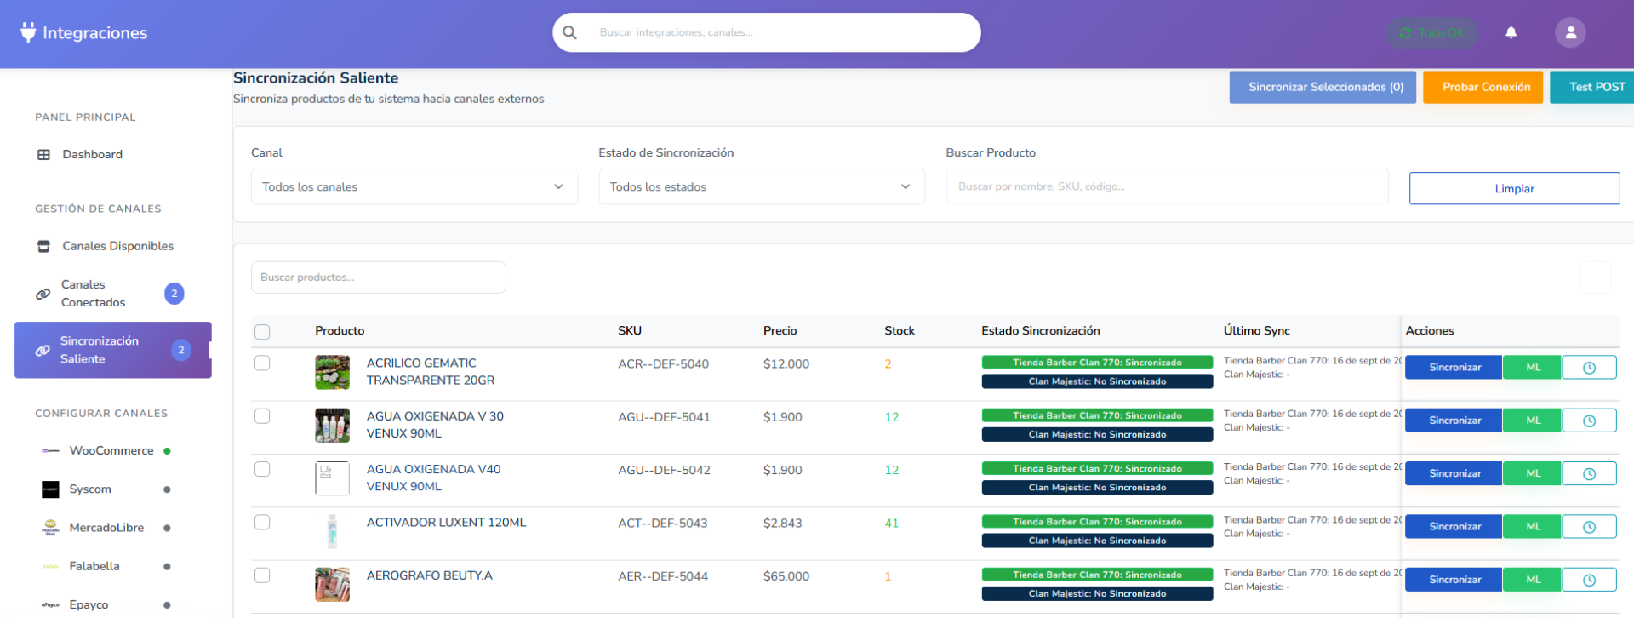Focus the 'Buscar productos...' table search box

379,278
